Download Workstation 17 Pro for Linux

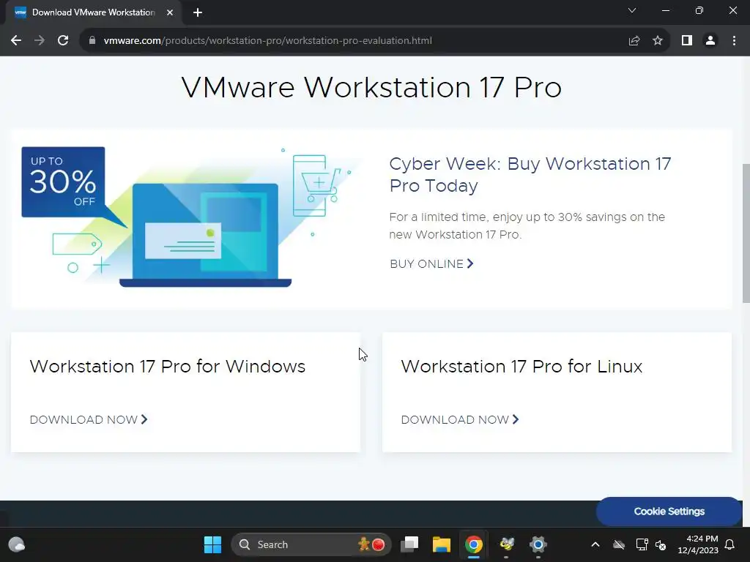(x=460, y=419)
